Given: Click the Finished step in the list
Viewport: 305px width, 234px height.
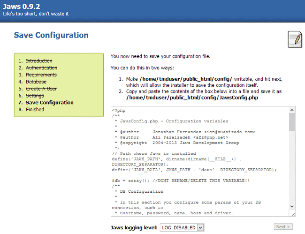Looking at the screenshot, I should pyautogui.click(x=35, y=110).
